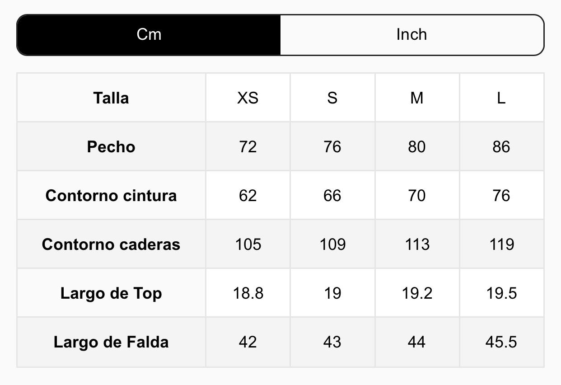Click the Contorno caderas value 119
The height and width of the screenshot is (385, 561).
(x=501, y=244)
